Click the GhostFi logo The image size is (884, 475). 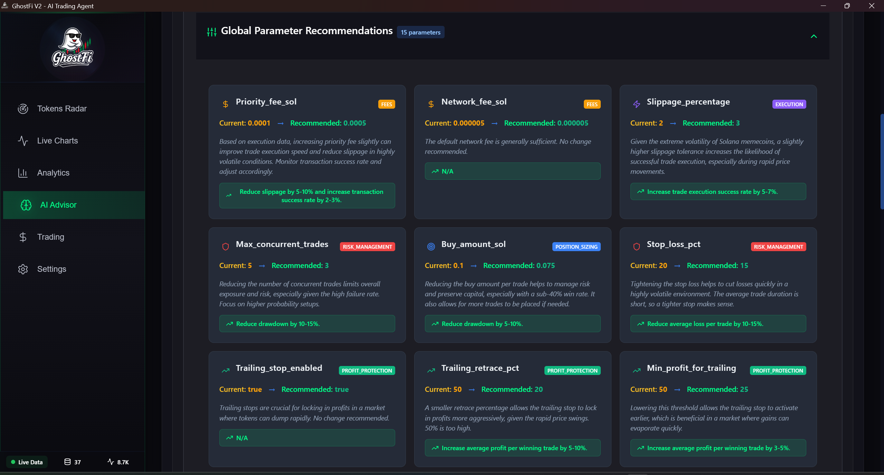72,48
